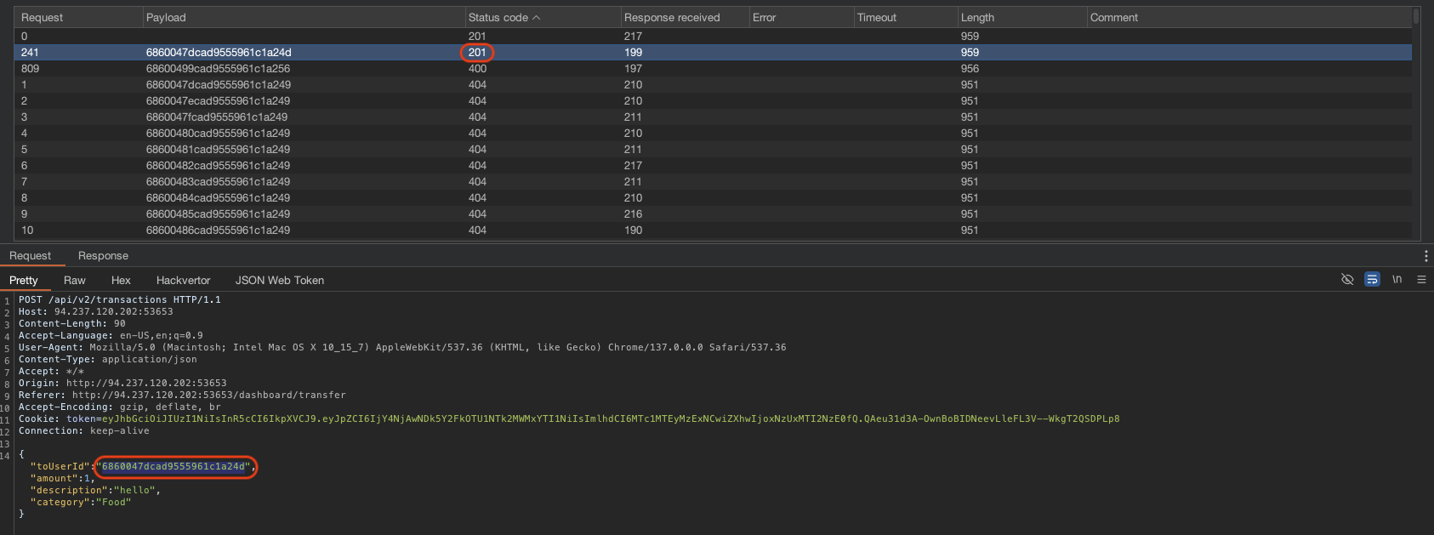1434x535 pixels.
Task: Click the 400 status code of request 809
Action: point(477,68)
